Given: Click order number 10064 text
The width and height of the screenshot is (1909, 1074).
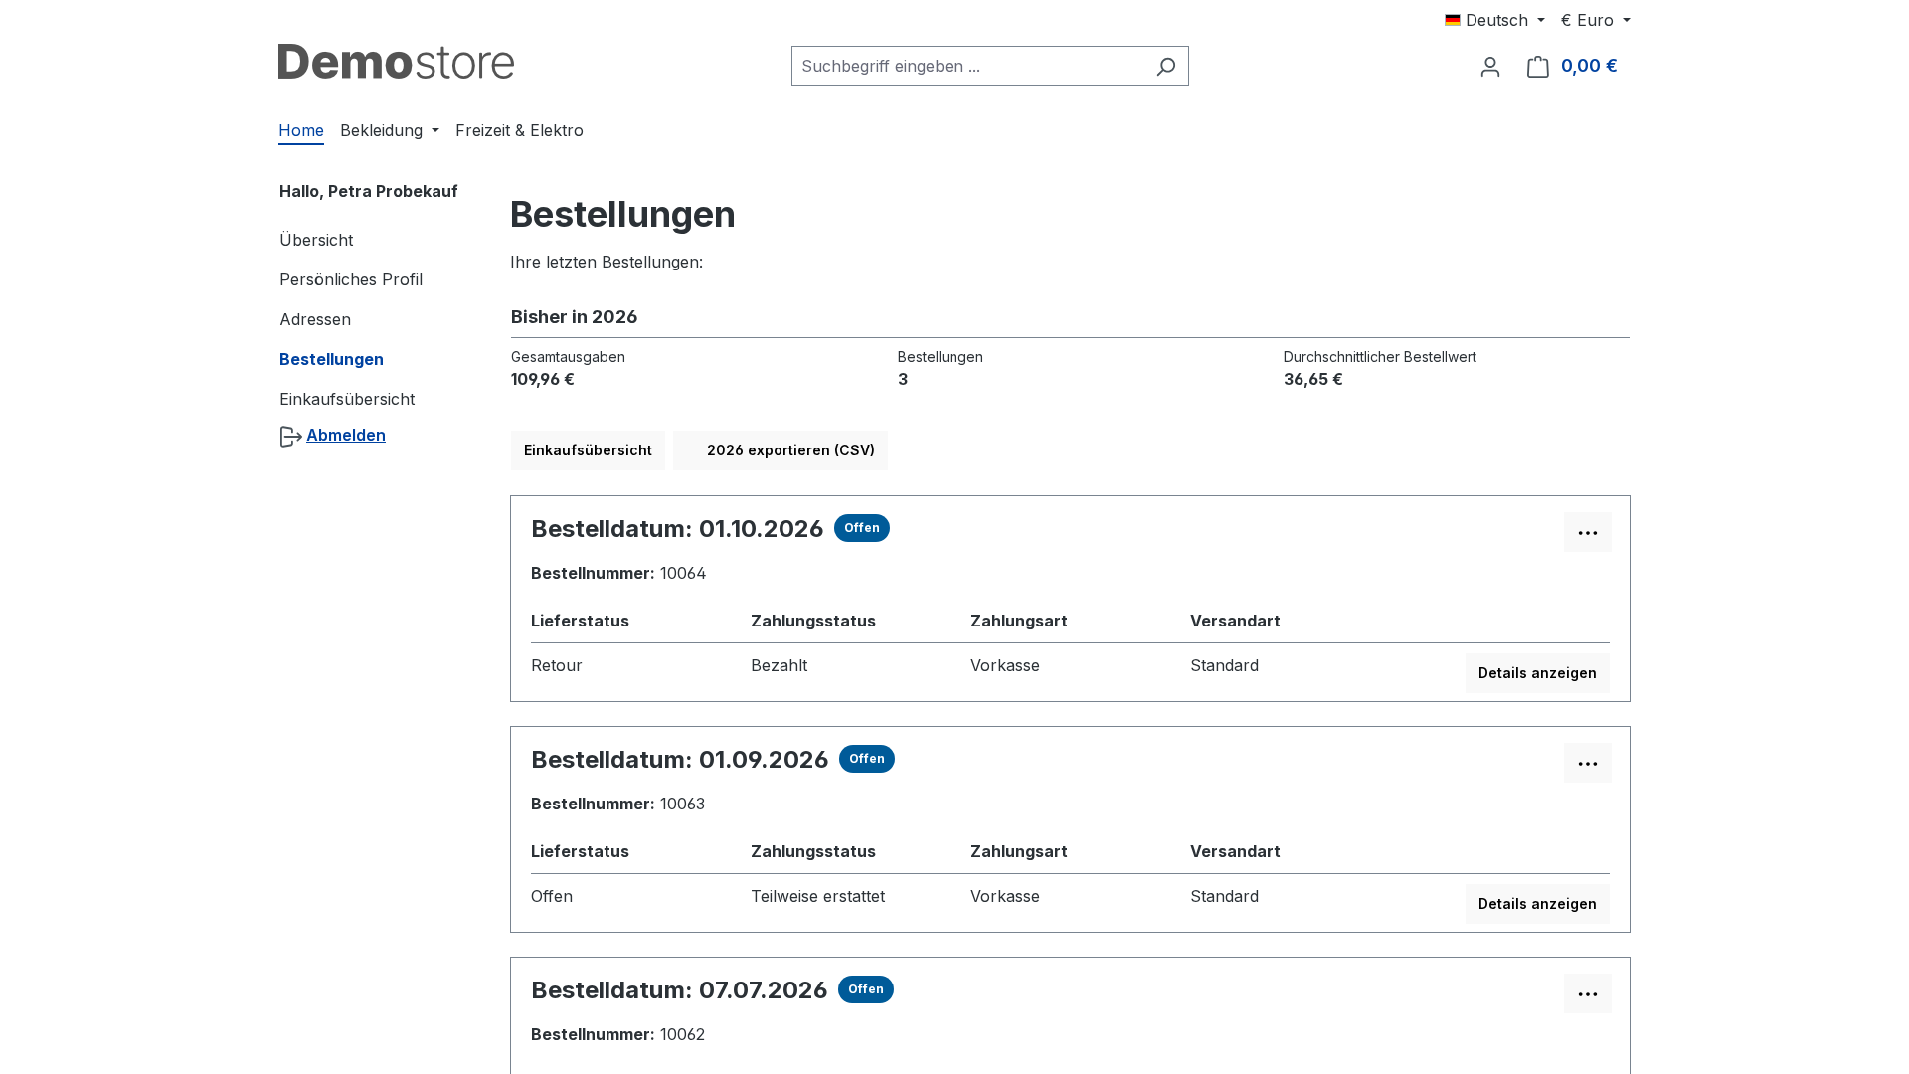Looking at the screenshot, I should pos(683,573).
